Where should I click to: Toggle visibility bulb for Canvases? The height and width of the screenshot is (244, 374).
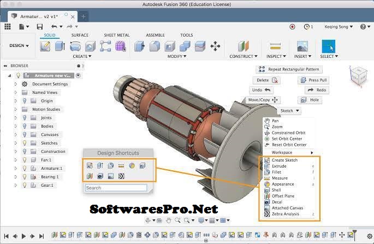pyautogui.click(x=25, y=135)
